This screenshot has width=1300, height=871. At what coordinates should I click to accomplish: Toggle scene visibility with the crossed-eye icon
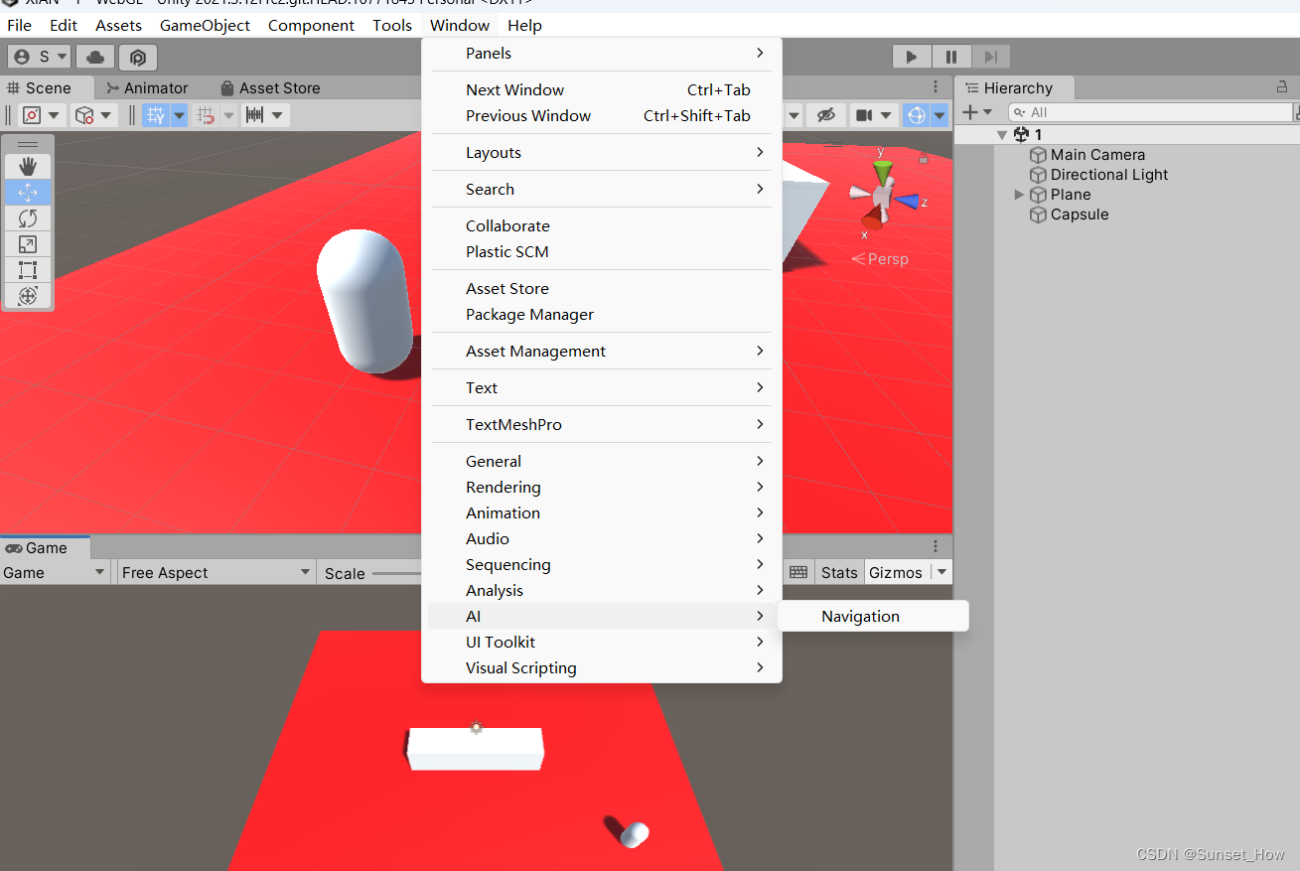[x=824, y=114]
